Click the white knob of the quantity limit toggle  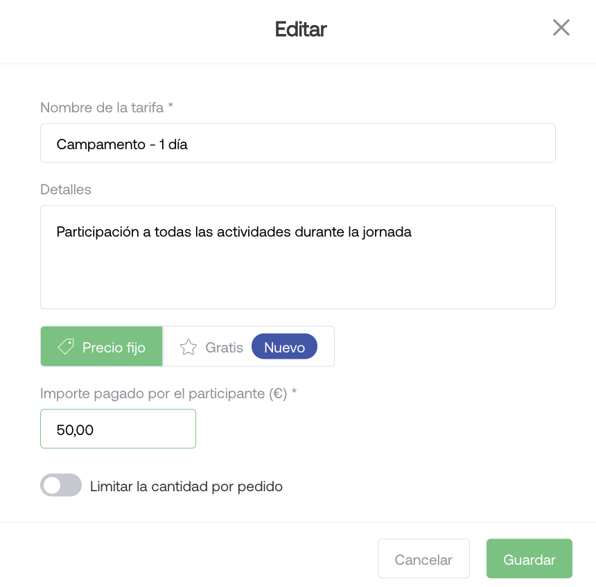coord(52,485)
